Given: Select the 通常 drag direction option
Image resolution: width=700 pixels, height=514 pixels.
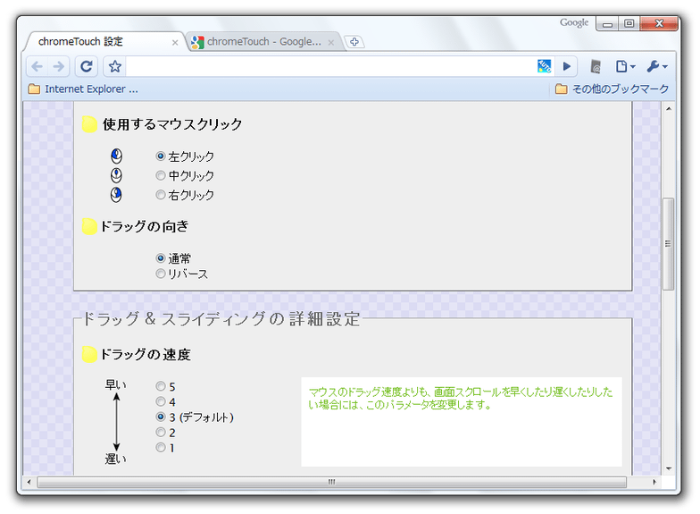Looking at the screenshot, I should 161,257.
